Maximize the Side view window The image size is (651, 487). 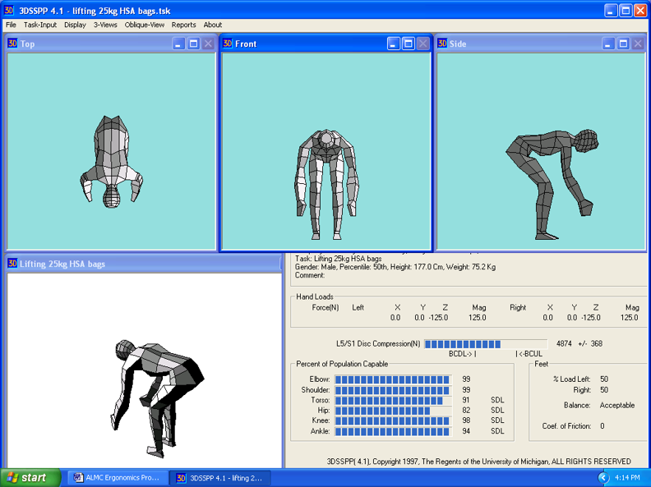pyautogui.click(x=623, y=44)
